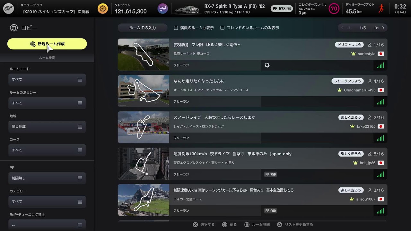Enable フレンドのいるルームのみ表示 checkbox
This screenshot has height=231, width=411.
tap(222, 28)
